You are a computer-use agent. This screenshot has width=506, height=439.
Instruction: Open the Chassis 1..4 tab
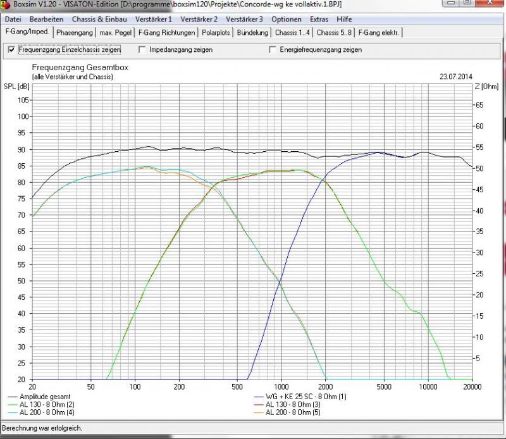coord(293,32)
